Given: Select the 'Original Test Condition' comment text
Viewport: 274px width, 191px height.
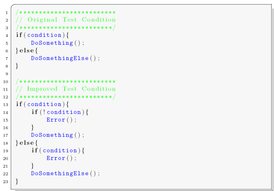Looking at the screenshot, I should [72, 20].
